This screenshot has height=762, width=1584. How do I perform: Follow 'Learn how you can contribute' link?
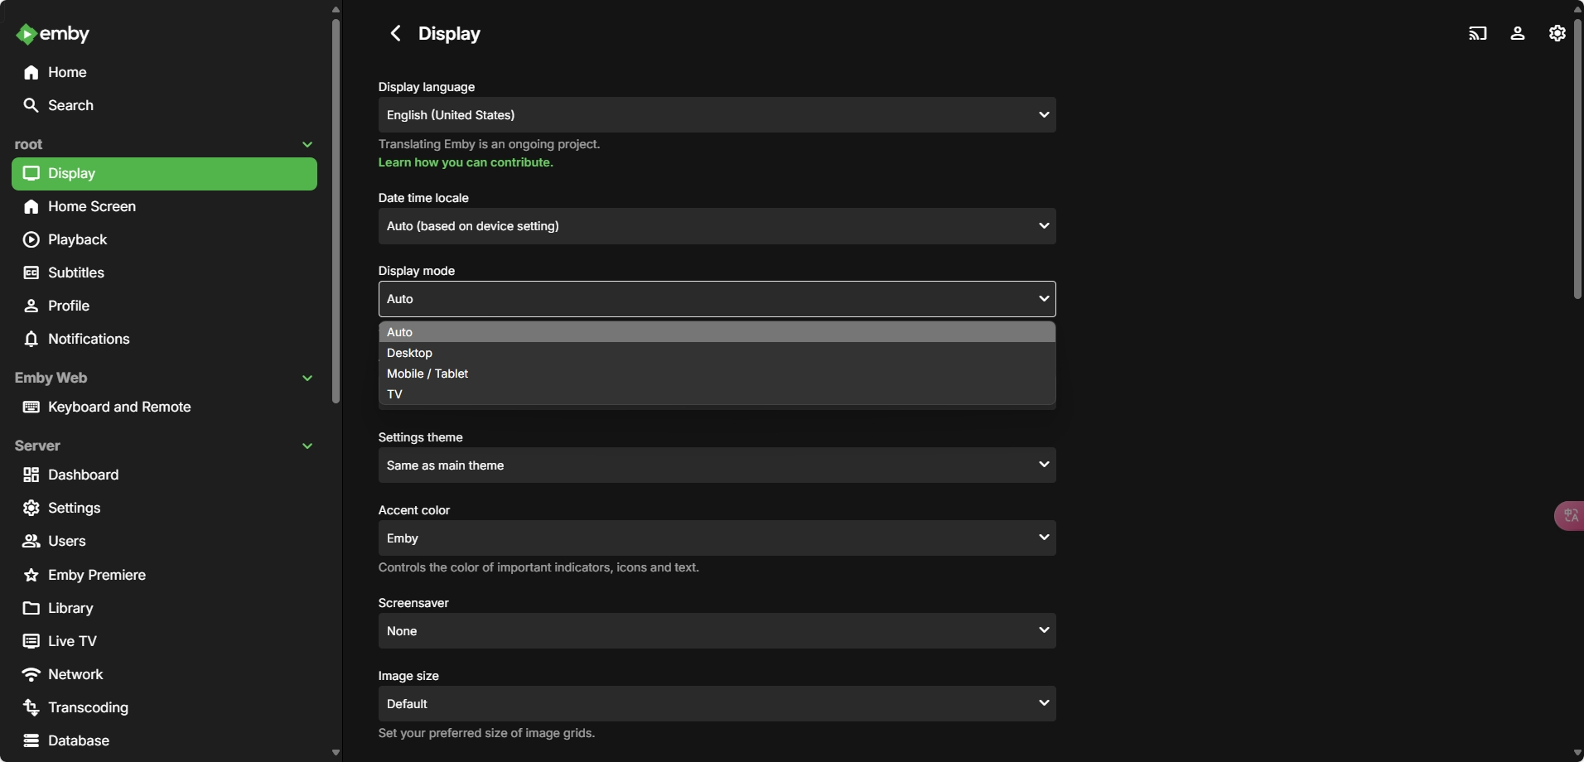[x=466, y=163]
